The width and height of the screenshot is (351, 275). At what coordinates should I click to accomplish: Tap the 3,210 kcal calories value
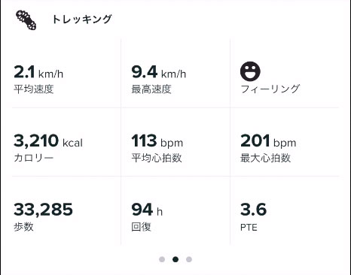click(48, 141)
